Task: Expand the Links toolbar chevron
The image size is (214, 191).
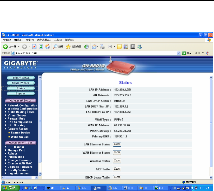Action: (x=203, y=53)
